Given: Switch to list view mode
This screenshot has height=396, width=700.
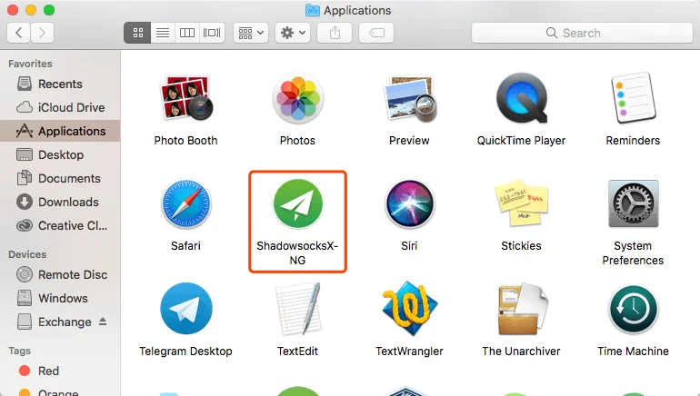Looking at the screenshot, I should click(x=163, y=33).
